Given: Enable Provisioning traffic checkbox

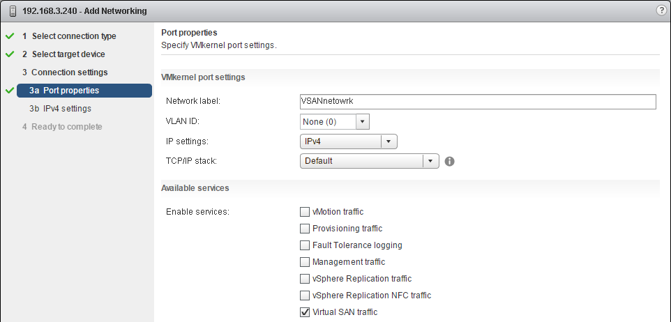Looking at the screenshot, I should (305, 229).
